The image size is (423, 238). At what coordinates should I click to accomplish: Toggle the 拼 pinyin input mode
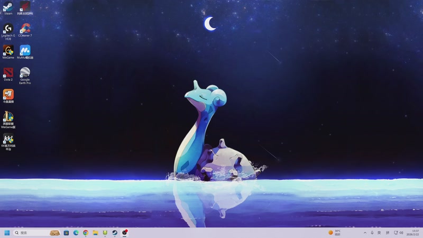(388, 233)
